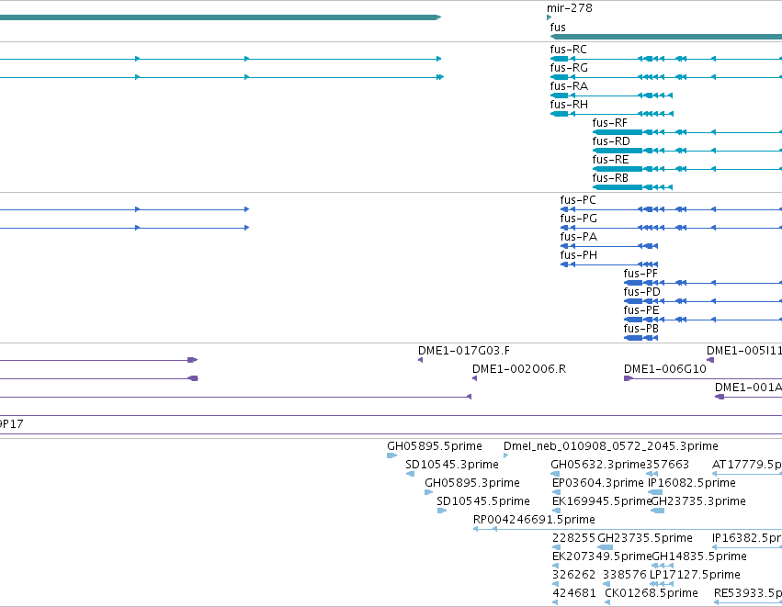The height and width of the screenshot is (607, 782).
Task: Select the 326262 feature label
Action: pyautogui.click(x=573, y=575)
